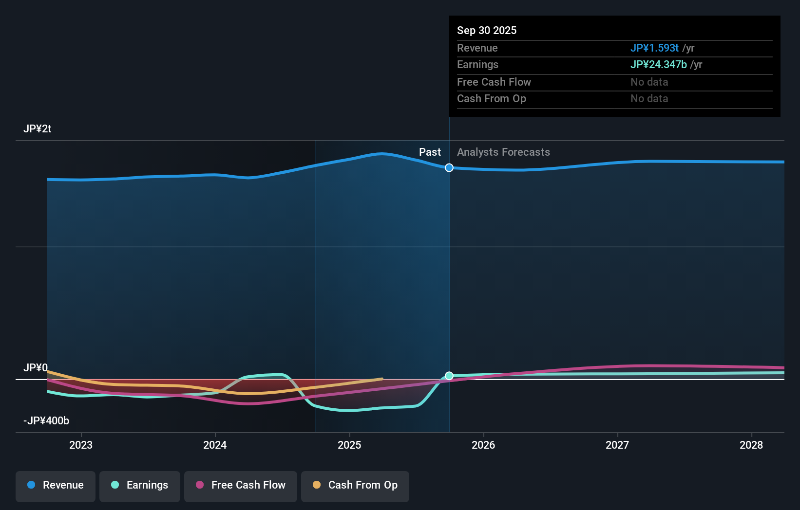This screenshot has height=510, width=800.
Task: Expand the Sep 30 2025 tooltip header
Action: point(486,30)
